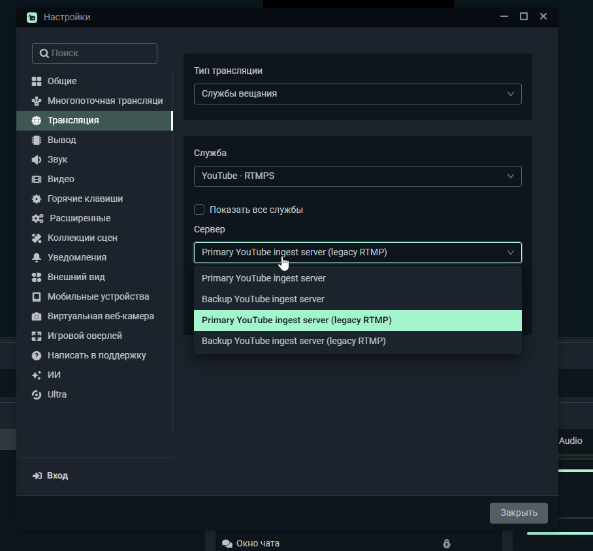This screenshot has height=551, width=593.
Task: Click the ИИ sparkle icon
Action: click(37, 375)
